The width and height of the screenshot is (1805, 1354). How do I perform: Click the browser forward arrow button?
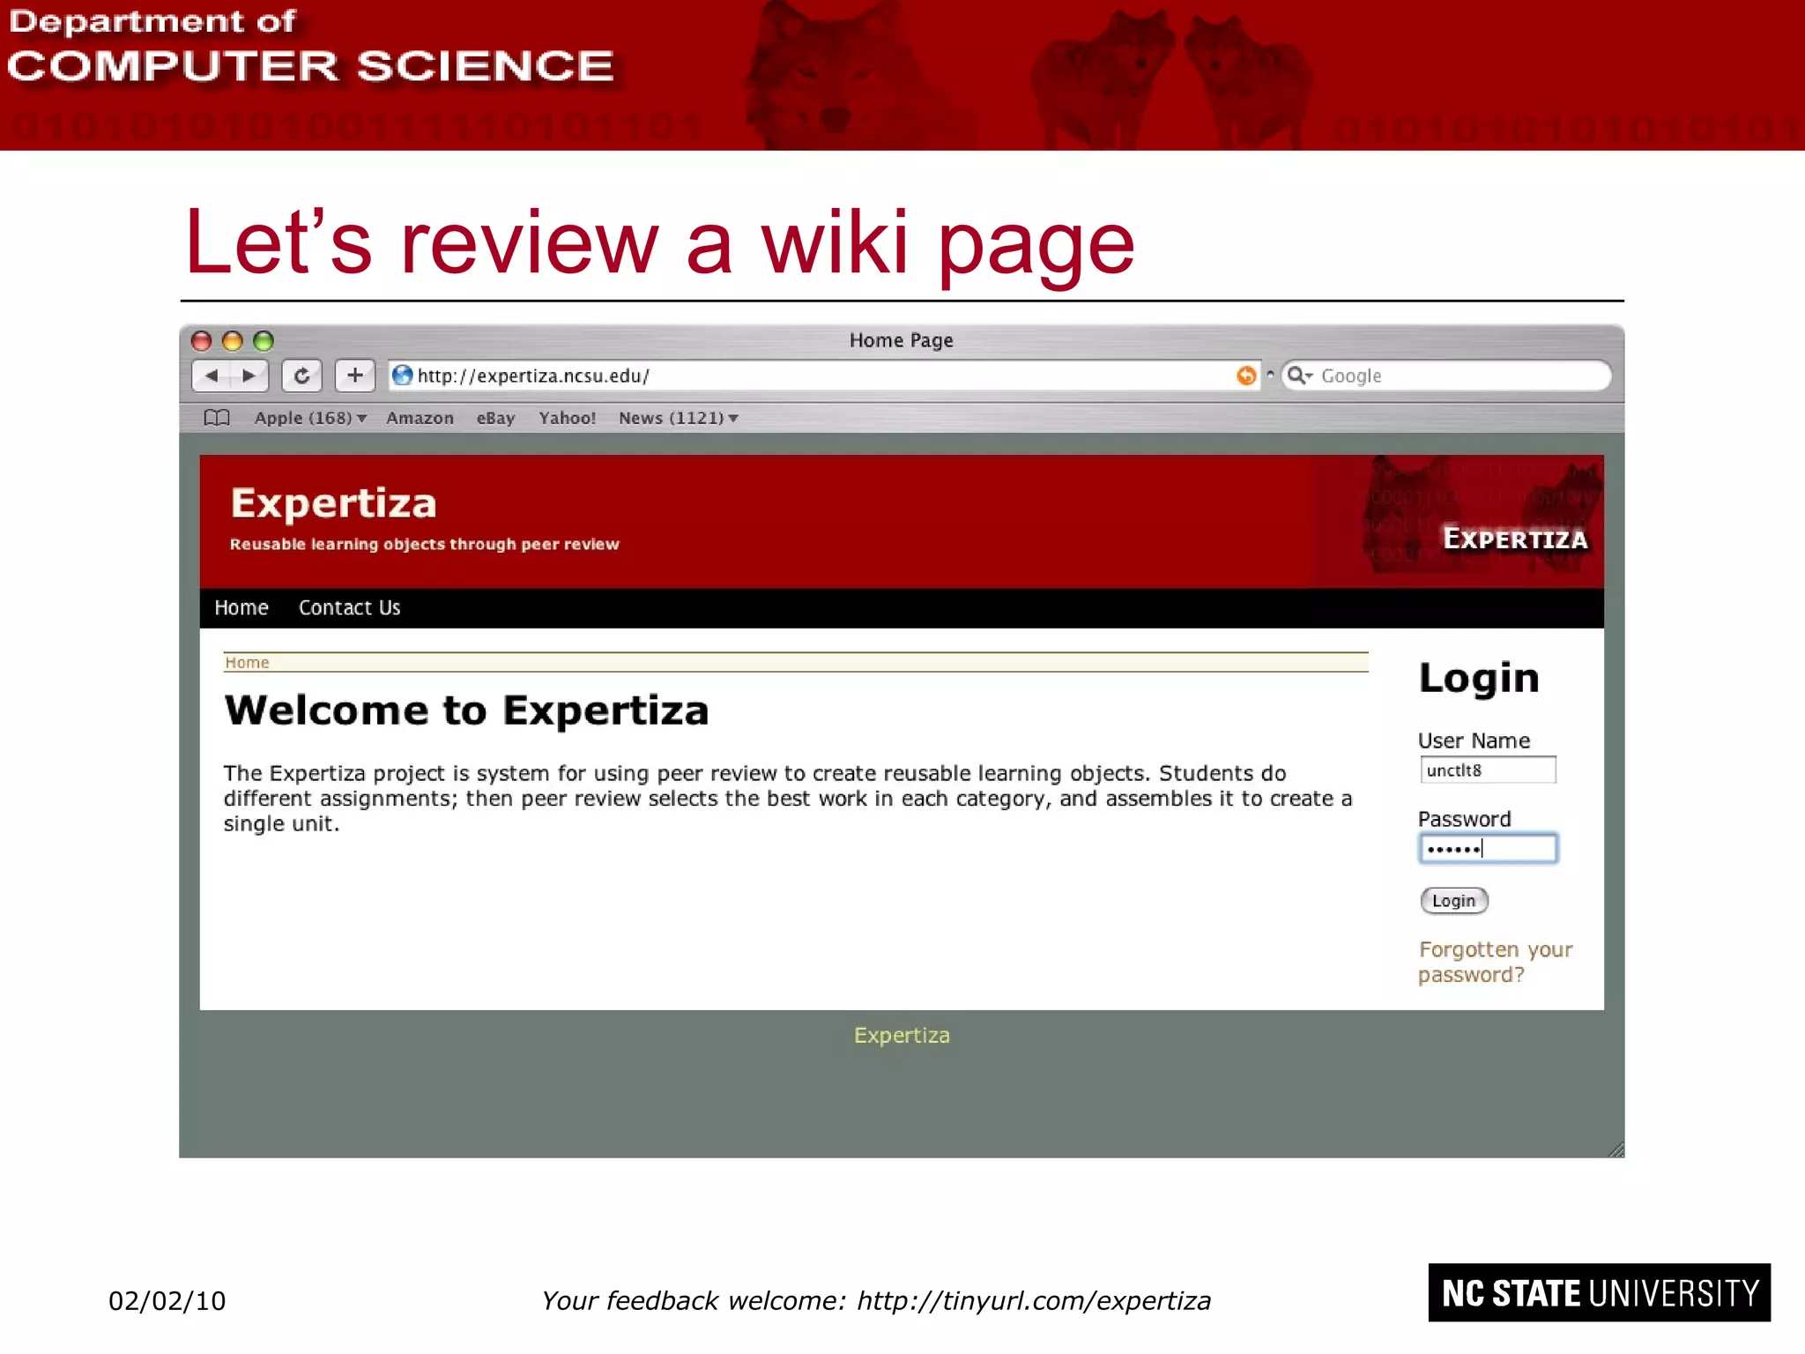coord(249,376)
